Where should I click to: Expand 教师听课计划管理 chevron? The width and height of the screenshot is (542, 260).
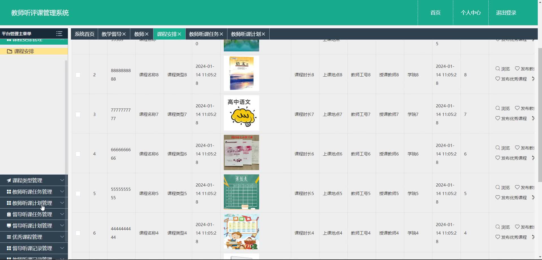[62, 203]
